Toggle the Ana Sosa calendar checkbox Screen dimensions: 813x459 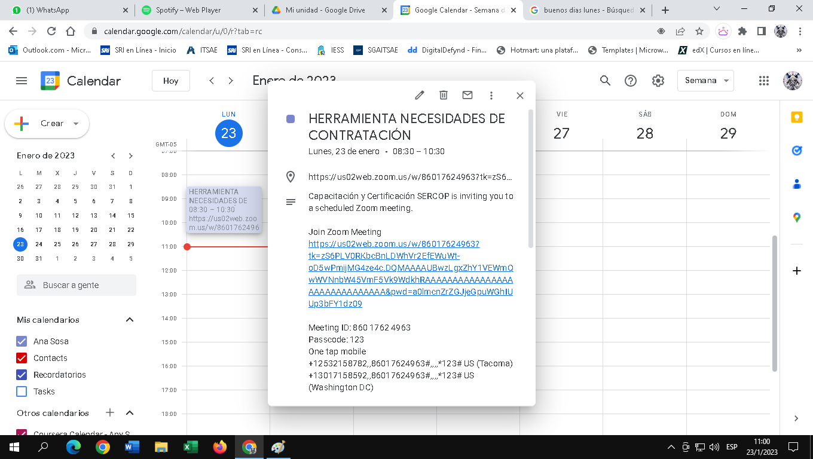22,341
